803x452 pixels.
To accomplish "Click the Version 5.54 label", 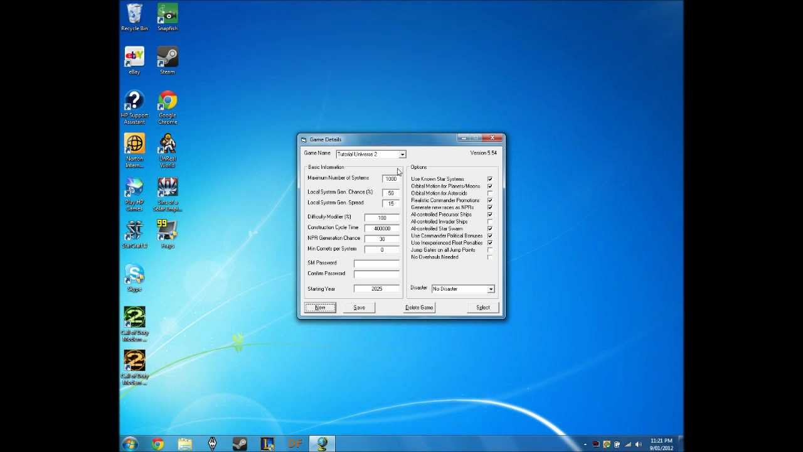I will coord(483,153).
